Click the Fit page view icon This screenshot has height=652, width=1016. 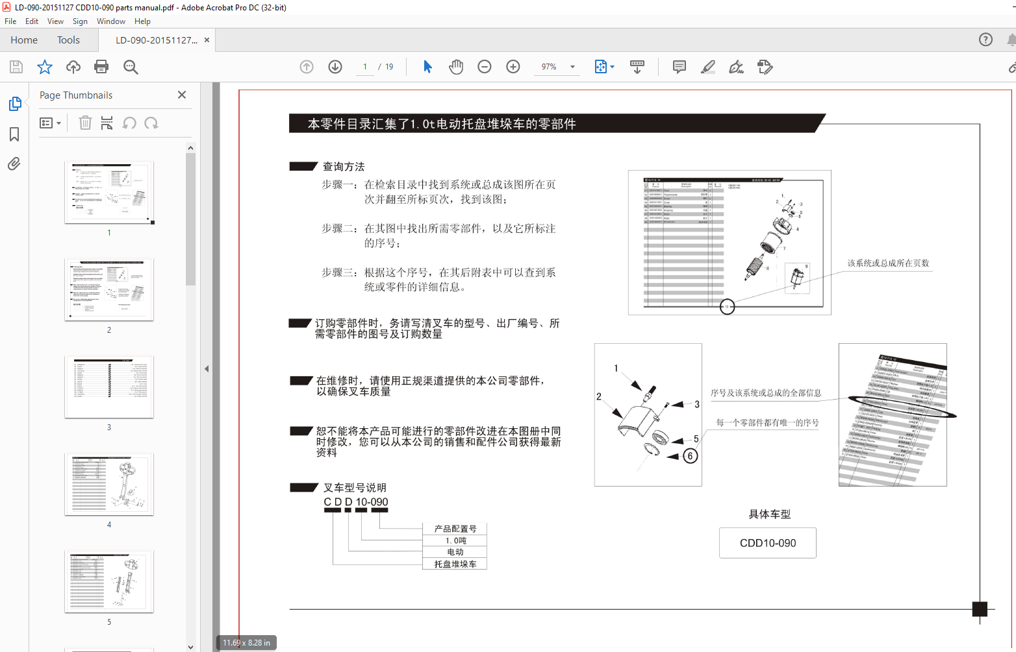point(601,67)
